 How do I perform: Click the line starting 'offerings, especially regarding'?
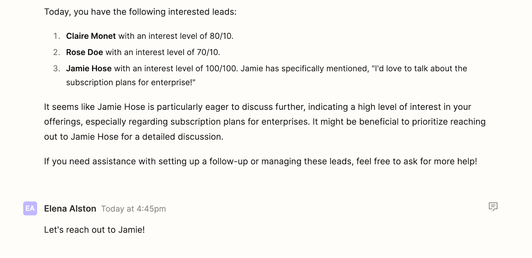[x=265, y=122]
